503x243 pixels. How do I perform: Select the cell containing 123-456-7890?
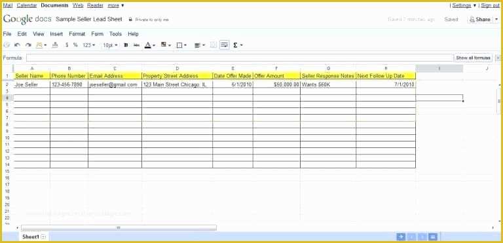(69, 84)
